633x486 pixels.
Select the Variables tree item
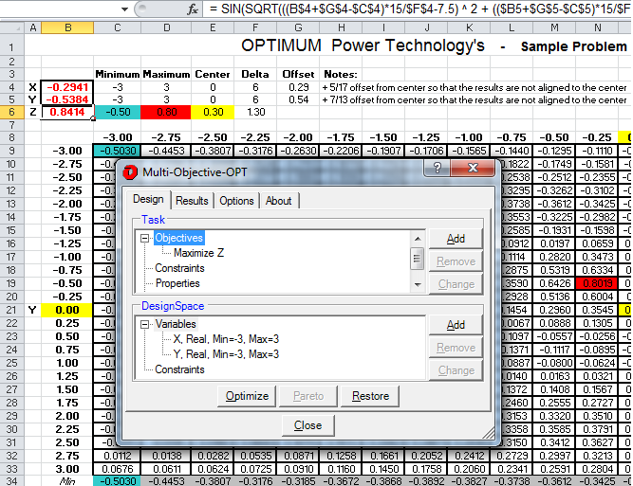[176, 324]
